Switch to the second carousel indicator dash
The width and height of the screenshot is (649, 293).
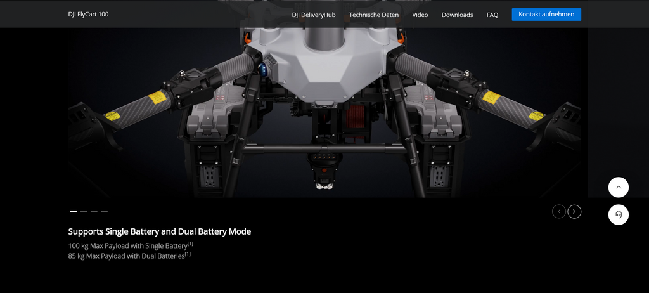pyautogui.click(x=84, y=211)
